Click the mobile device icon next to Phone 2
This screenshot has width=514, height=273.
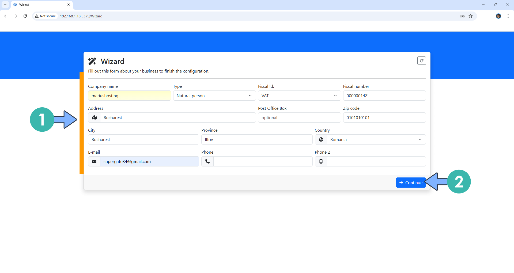321,161
